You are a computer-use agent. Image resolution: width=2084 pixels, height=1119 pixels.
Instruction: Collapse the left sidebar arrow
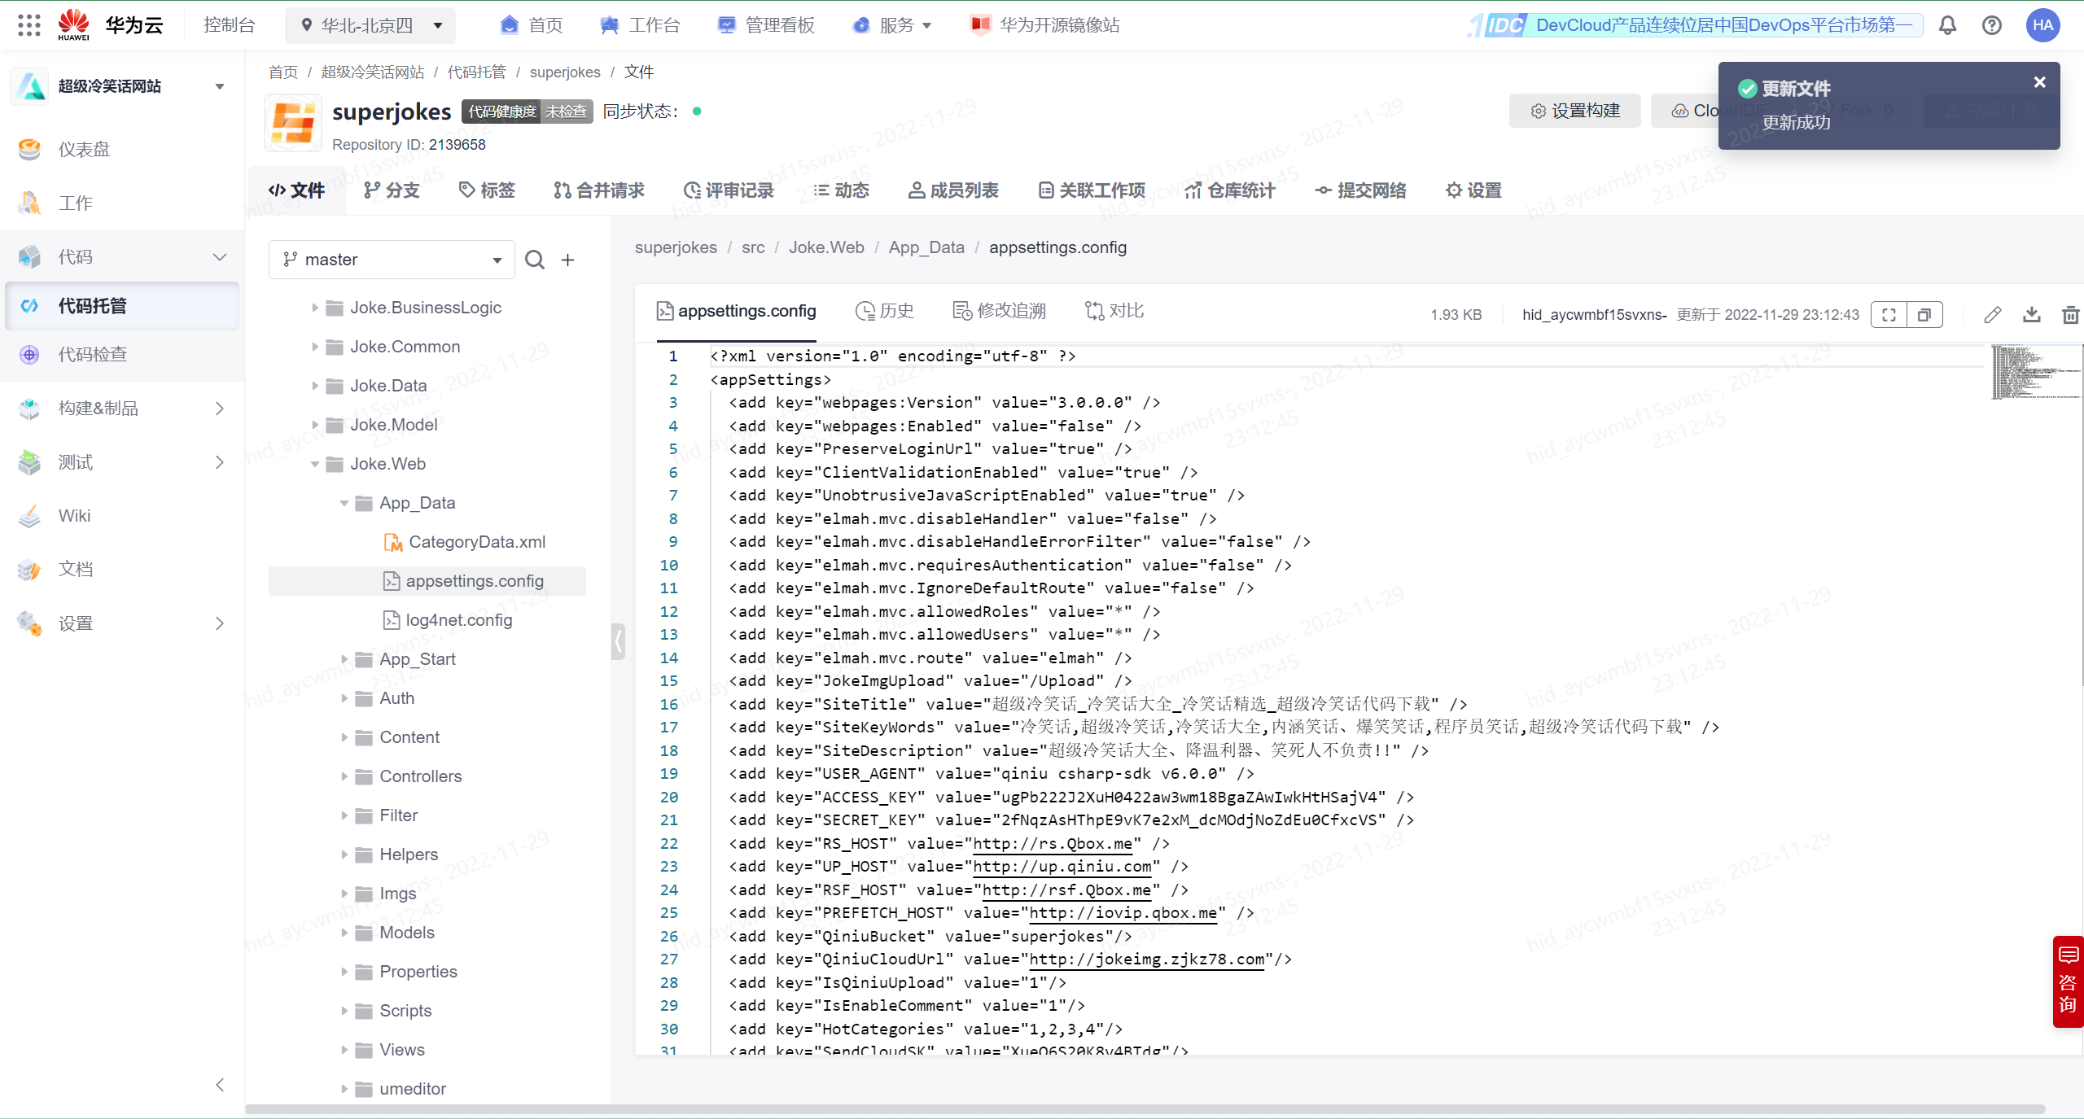pos(220,1084)
